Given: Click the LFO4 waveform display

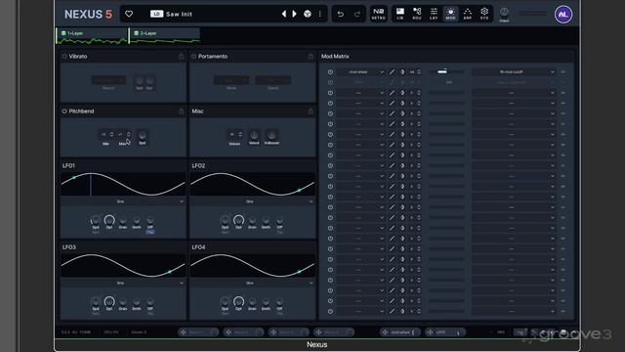Looking at the screenshot, I should [x=253, y=265].
